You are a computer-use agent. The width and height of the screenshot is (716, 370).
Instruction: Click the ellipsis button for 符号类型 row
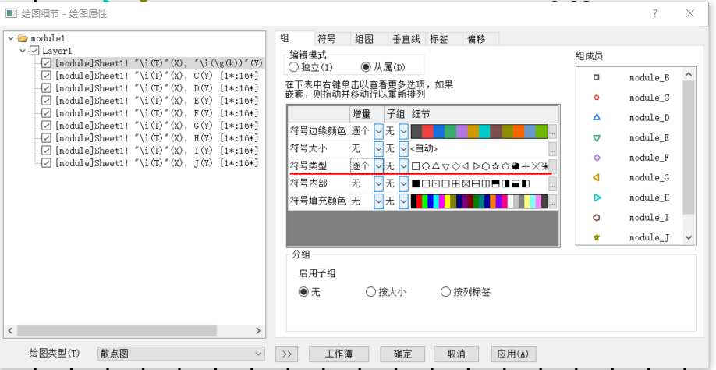[x=553, y=166]
